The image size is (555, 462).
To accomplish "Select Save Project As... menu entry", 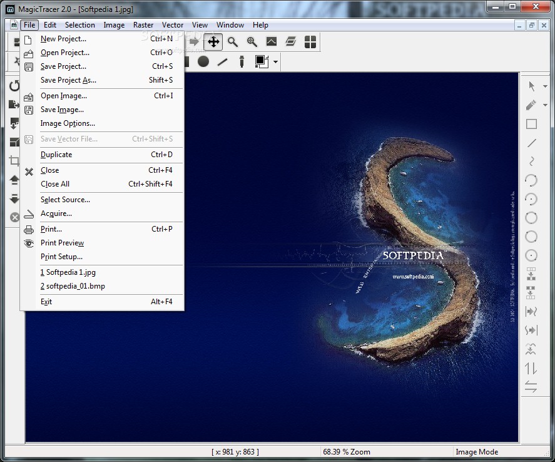I will pos(68,80).
